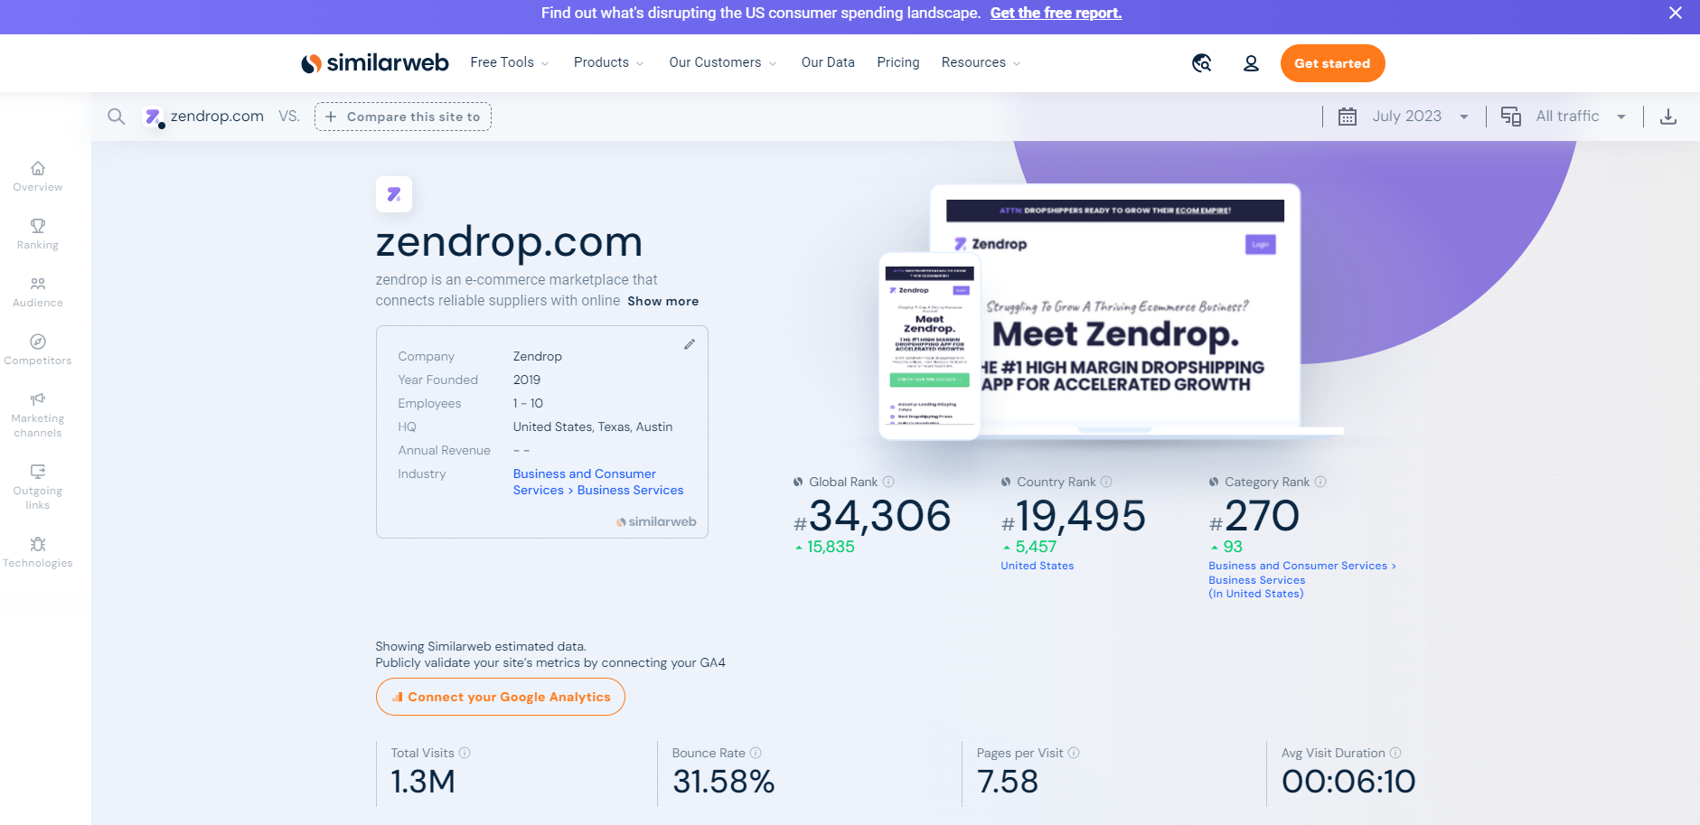The image size is (1700, 825).
Task: Show Total Visits info icon
Action: point(465,753)
